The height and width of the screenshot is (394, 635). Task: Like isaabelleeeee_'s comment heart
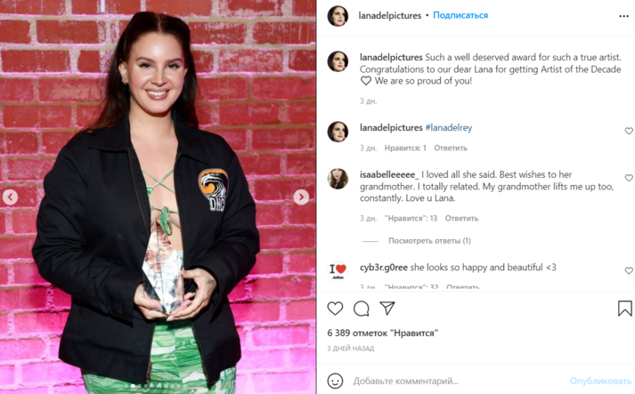pos(629,178)
